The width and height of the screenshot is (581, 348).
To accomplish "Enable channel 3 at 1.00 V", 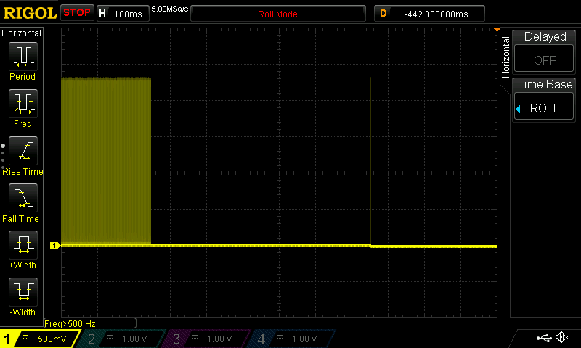I will tap(206, 339).
